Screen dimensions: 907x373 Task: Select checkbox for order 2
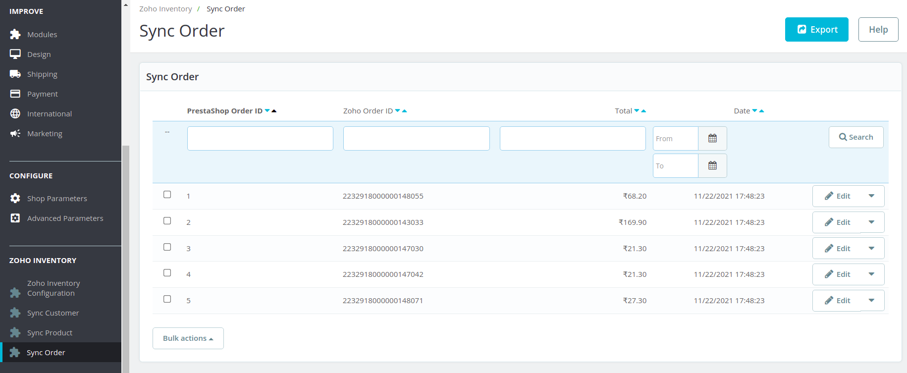167,221
